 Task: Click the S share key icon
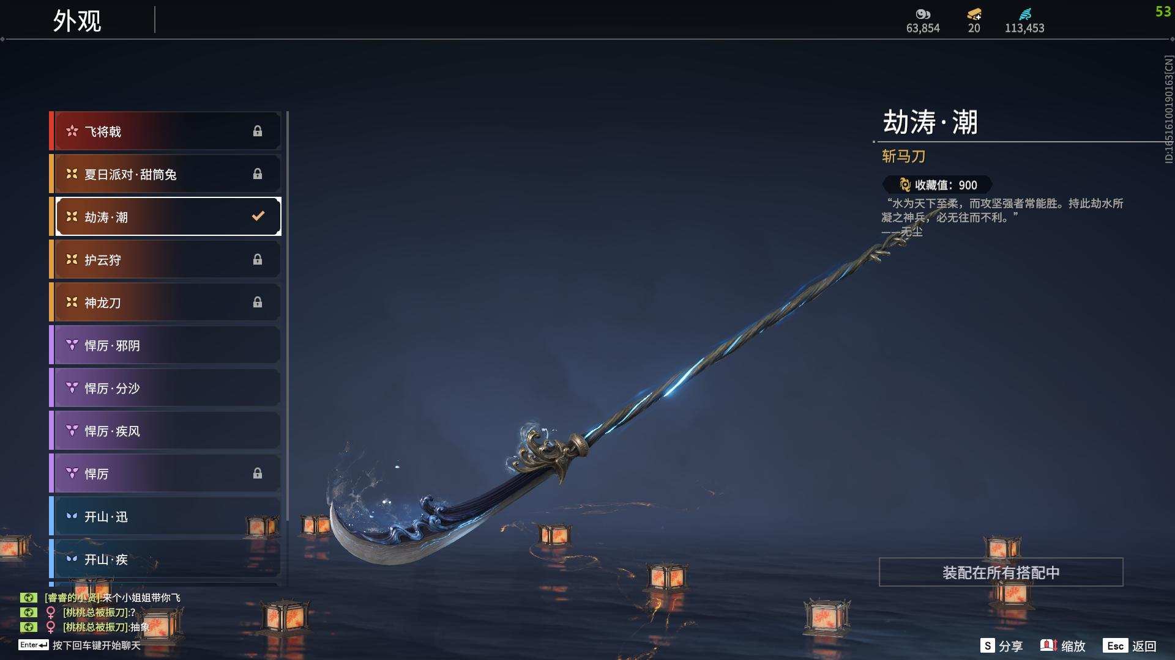[987, 645]
